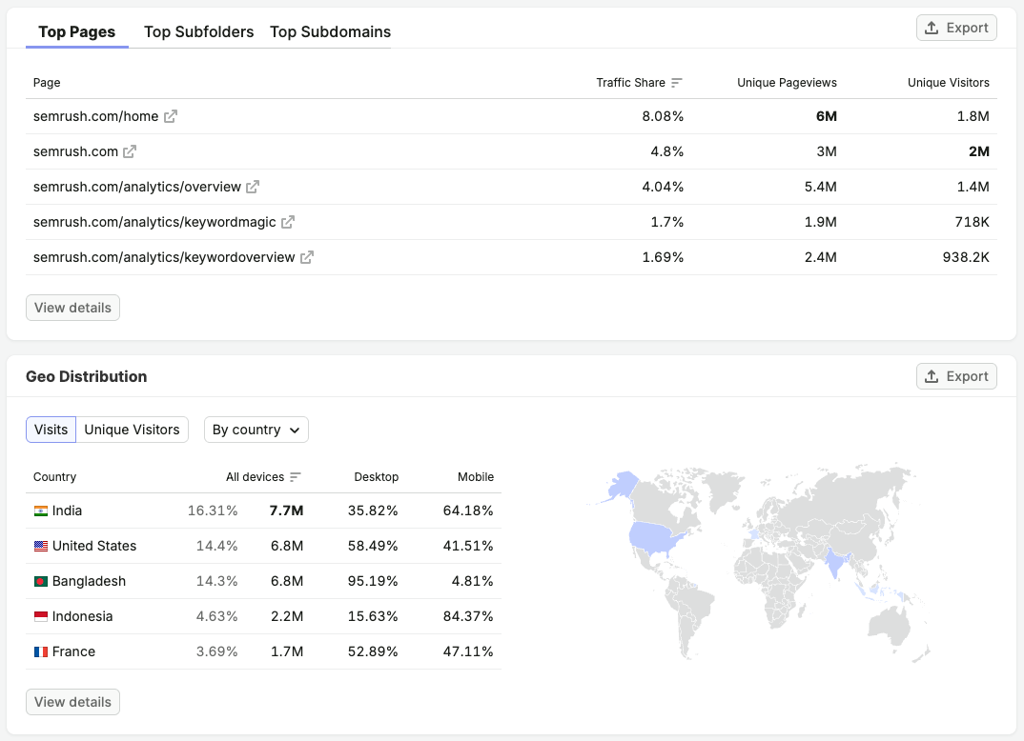This screenshot has width=1024, height=741.
Task: Click Indonesia's 84.37% mobile value
Action: pos(468,616)
